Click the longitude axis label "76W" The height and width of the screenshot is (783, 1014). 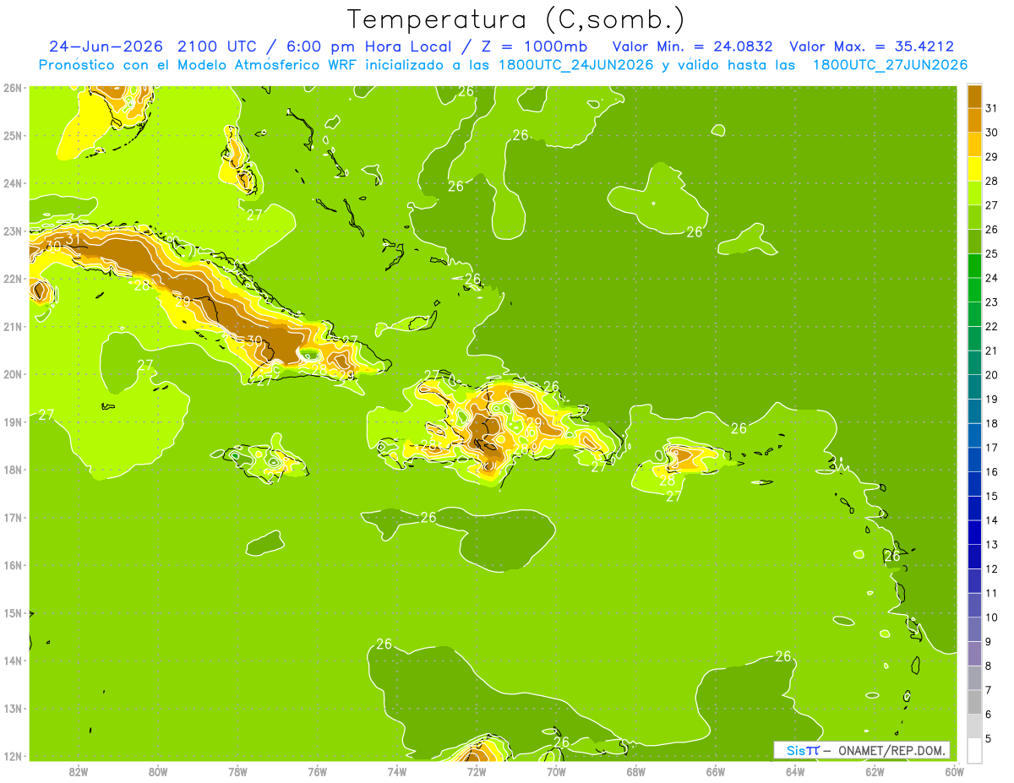pyautogui.click(x=317, y=771)
